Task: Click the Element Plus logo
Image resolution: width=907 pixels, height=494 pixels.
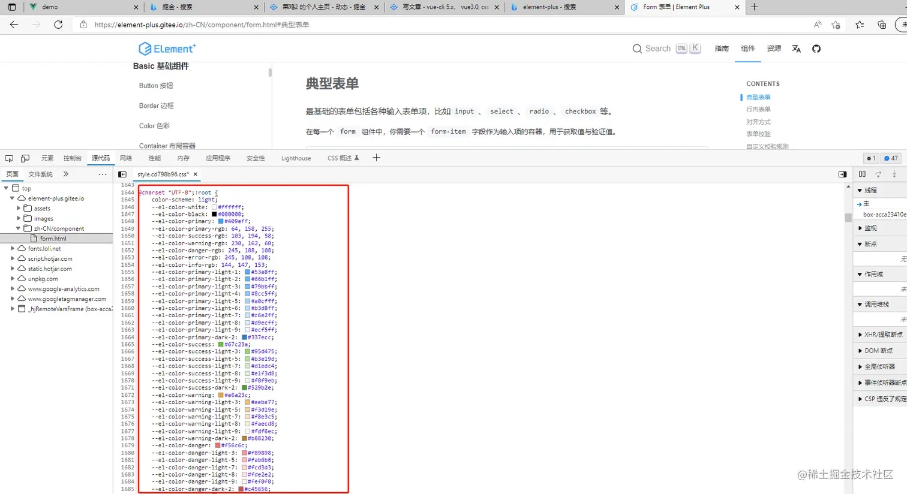Action: 167,49
